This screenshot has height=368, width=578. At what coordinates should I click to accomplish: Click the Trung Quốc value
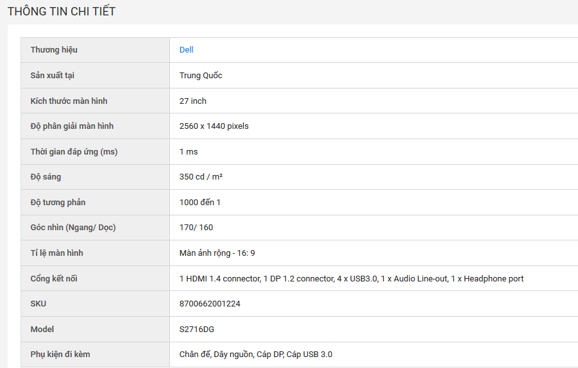[x=201, y=76]
